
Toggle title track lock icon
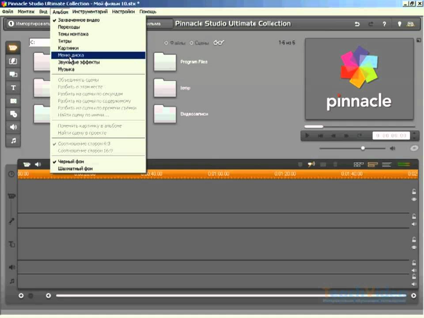point(414,239)
